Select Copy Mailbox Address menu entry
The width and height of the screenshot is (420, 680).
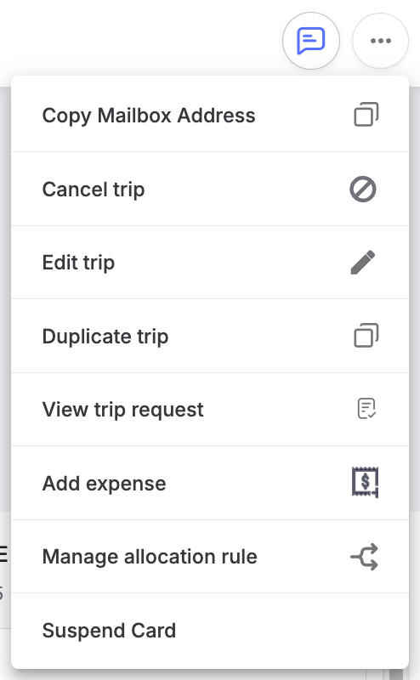click(x=210, y=115)
